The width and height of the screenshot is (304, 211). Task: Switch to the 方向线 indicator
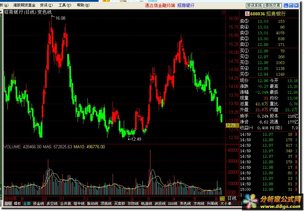coord(199,204)
